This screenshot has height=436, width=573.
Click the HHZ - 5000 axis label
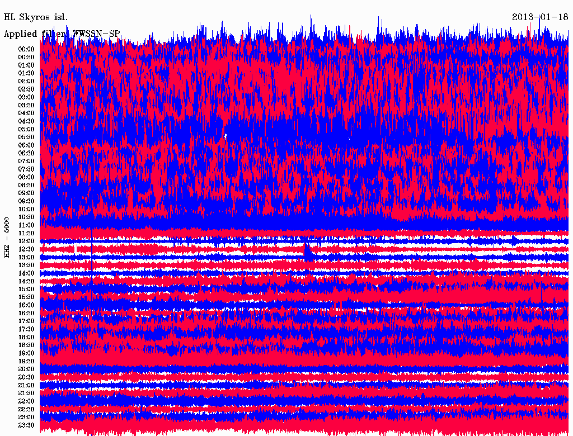tap(7, 238)
